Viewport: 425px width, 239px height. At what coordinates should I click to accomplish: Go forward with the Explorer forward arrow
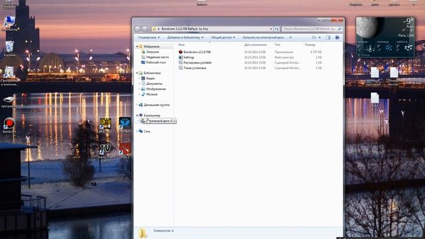pos(145,29)
